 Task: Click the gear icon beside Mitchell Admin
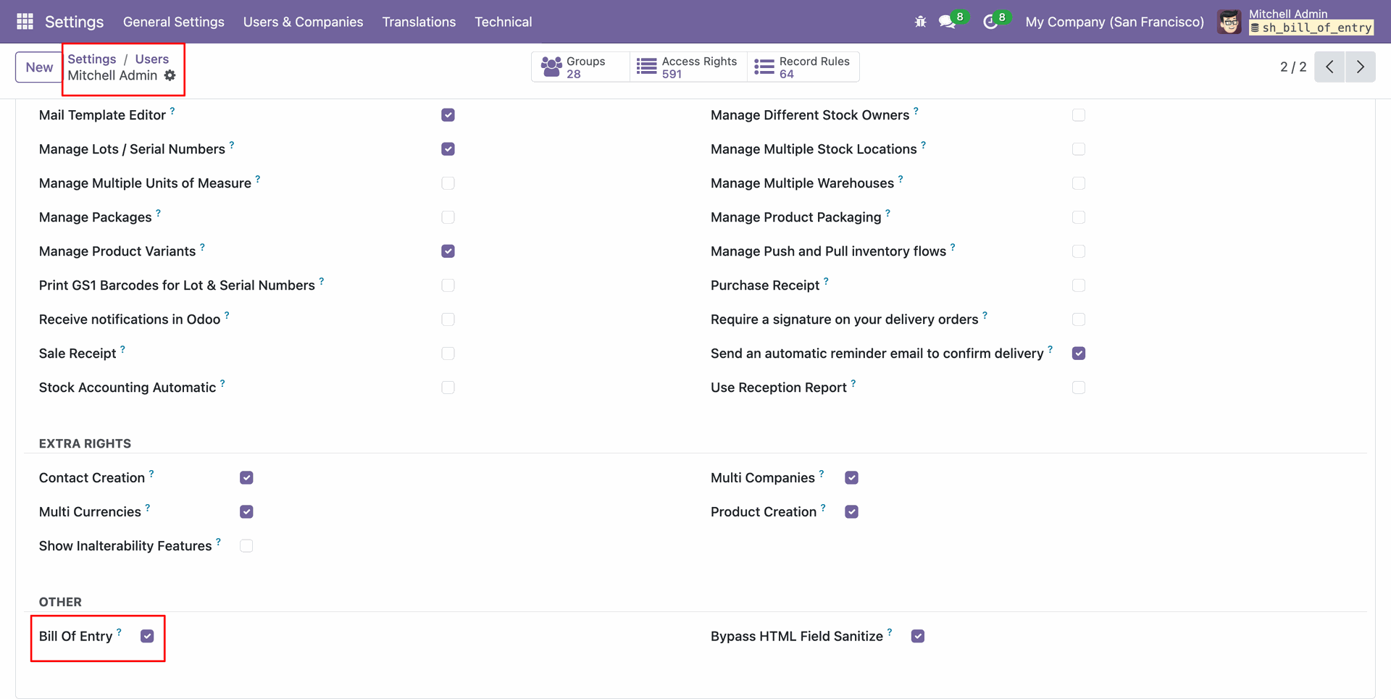point(170,75)
